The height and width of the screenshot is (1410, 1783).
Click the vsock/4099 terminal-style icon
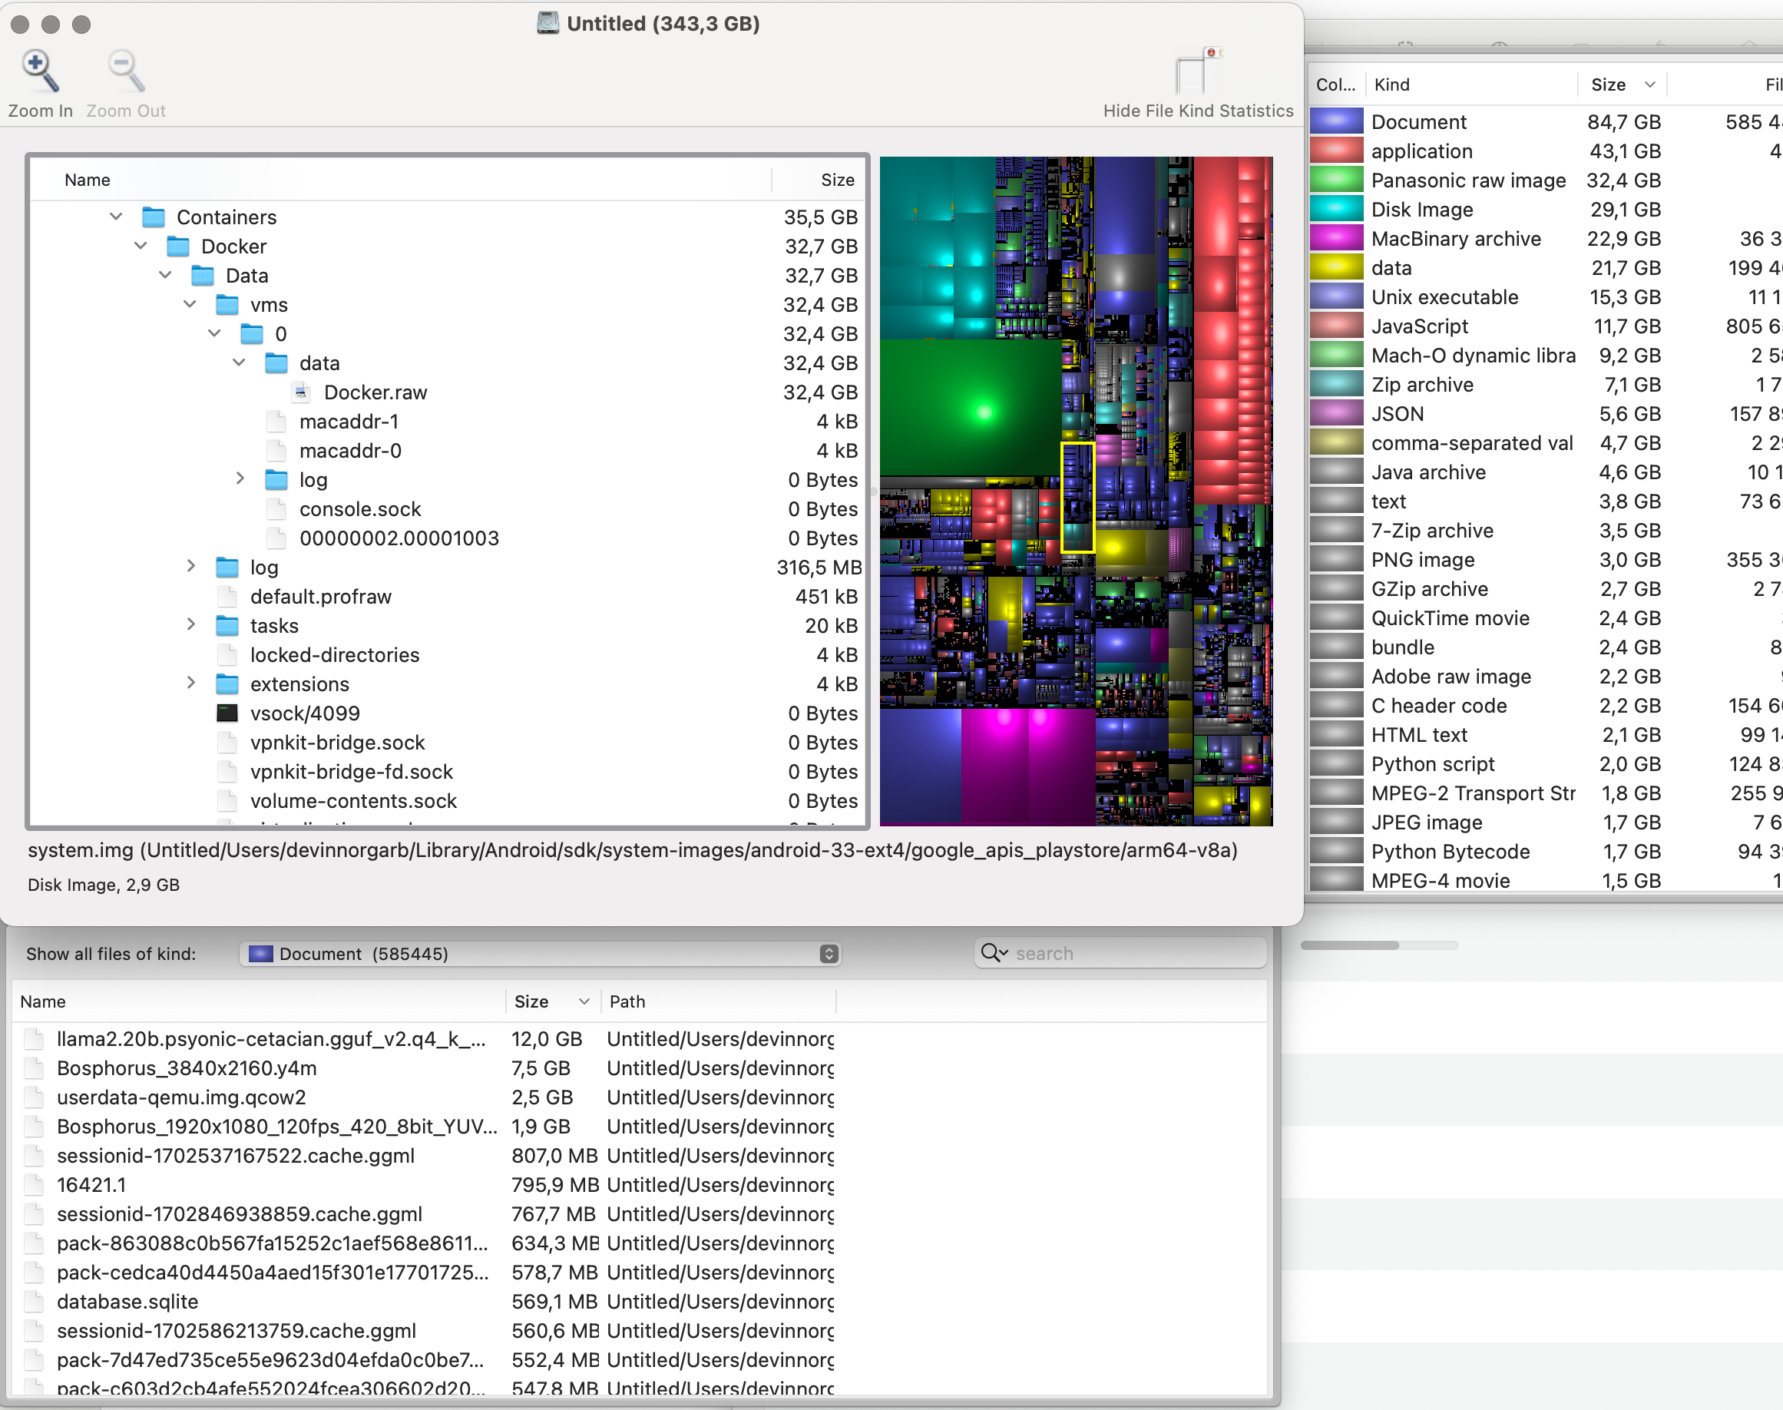pos(227,713)
